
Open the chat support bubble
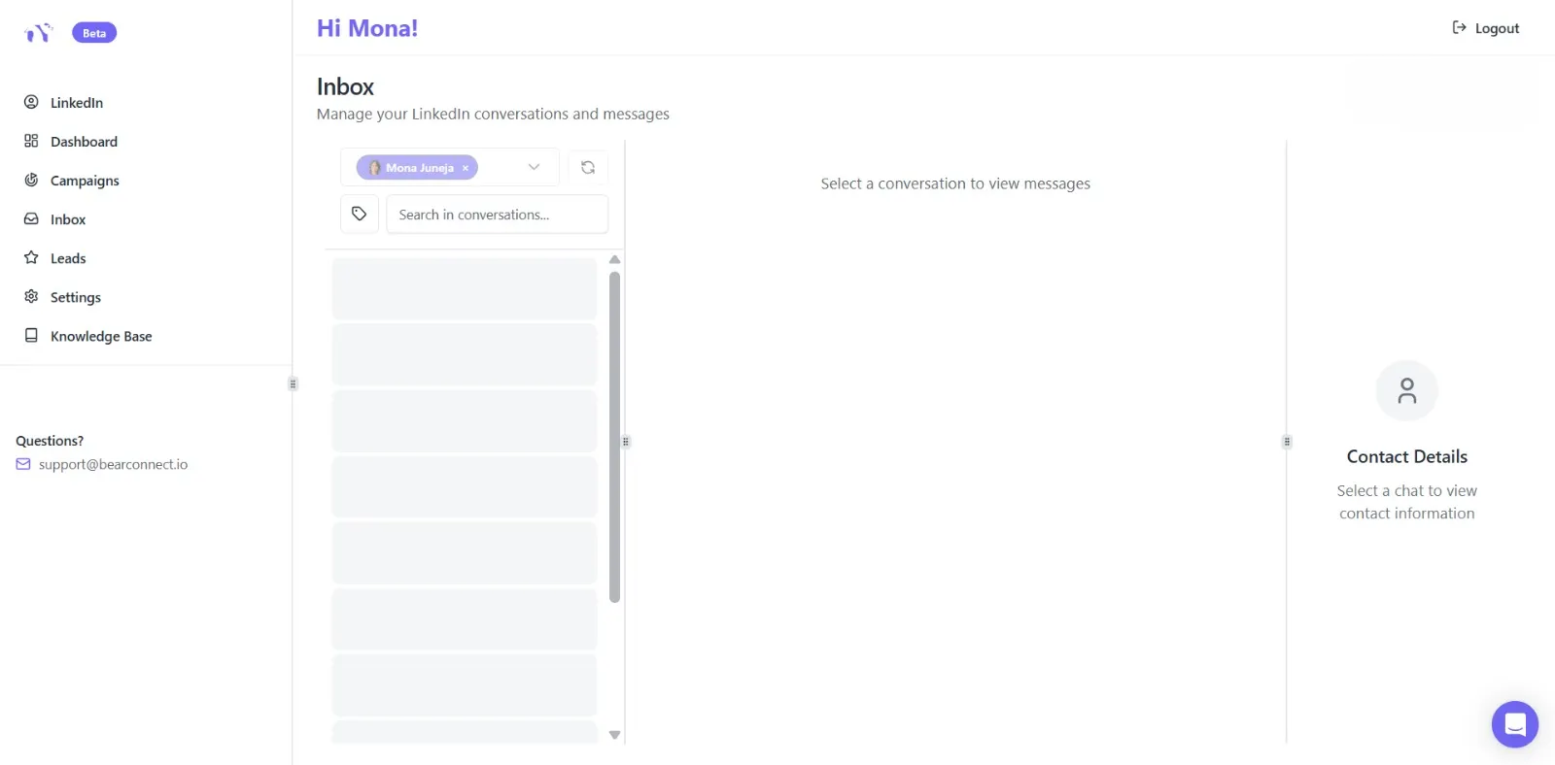click(1514, 724)
